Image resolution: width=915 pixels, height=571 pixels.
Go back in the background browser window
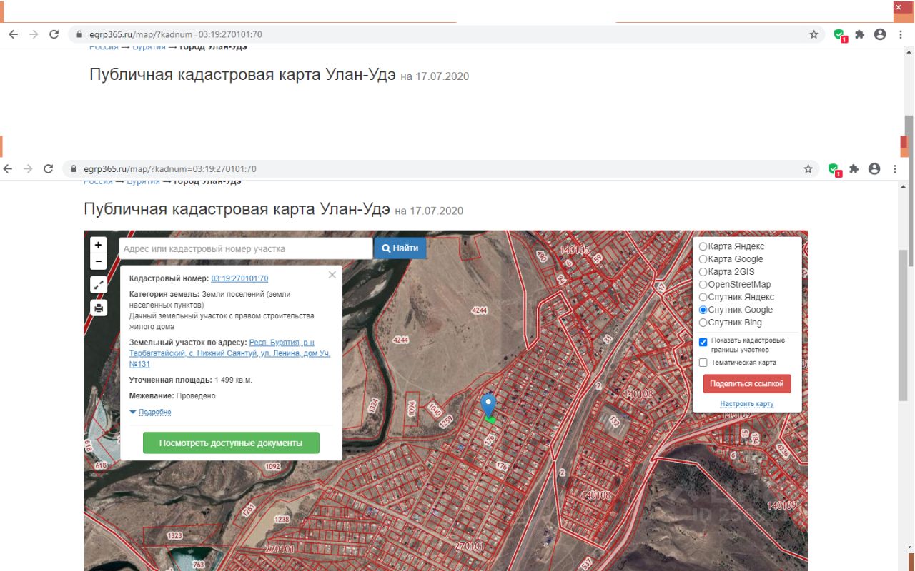[x=14, y=34]
